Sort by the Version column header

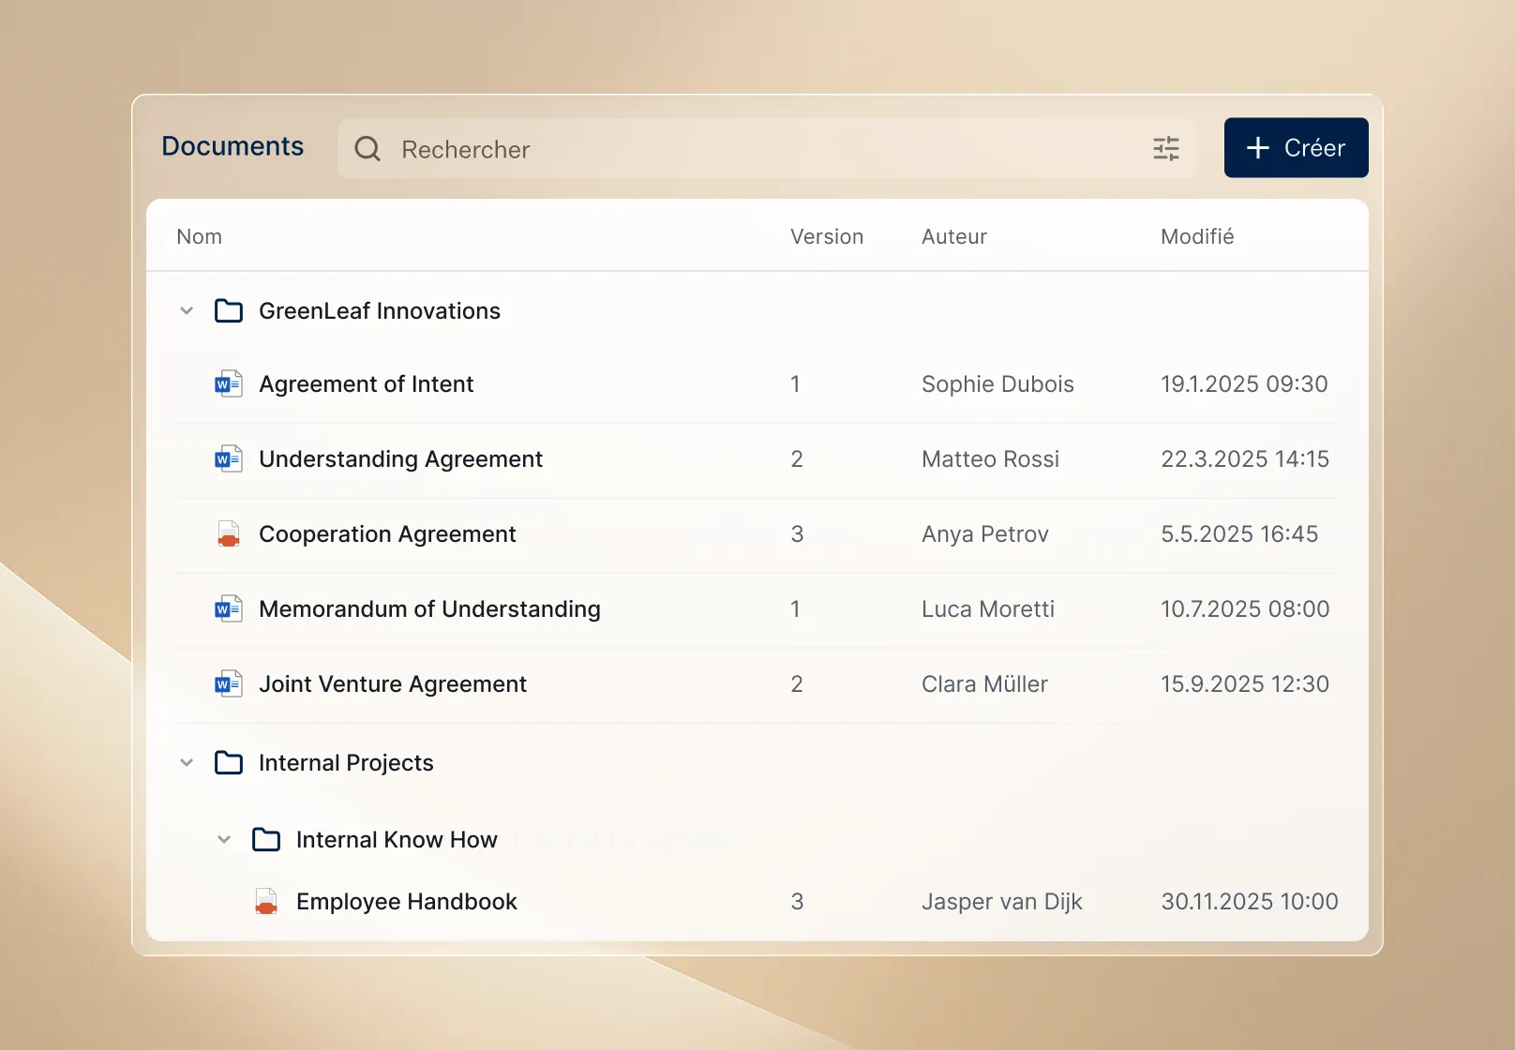827,237
